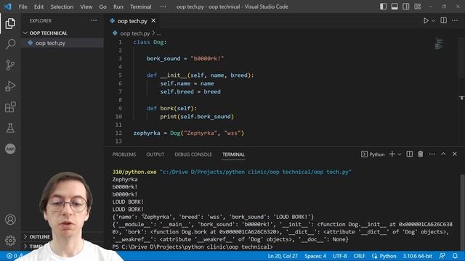Run the Python file with play button

point(426,21)
